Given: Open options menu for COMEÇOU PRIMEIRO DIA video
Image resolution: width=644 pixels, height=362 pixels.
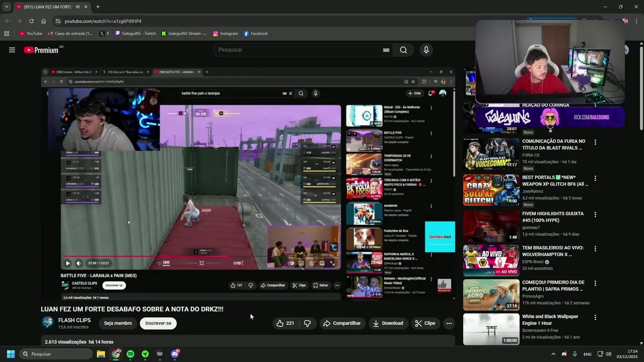Looking at the screenshot, I should (x=595, y=283).
